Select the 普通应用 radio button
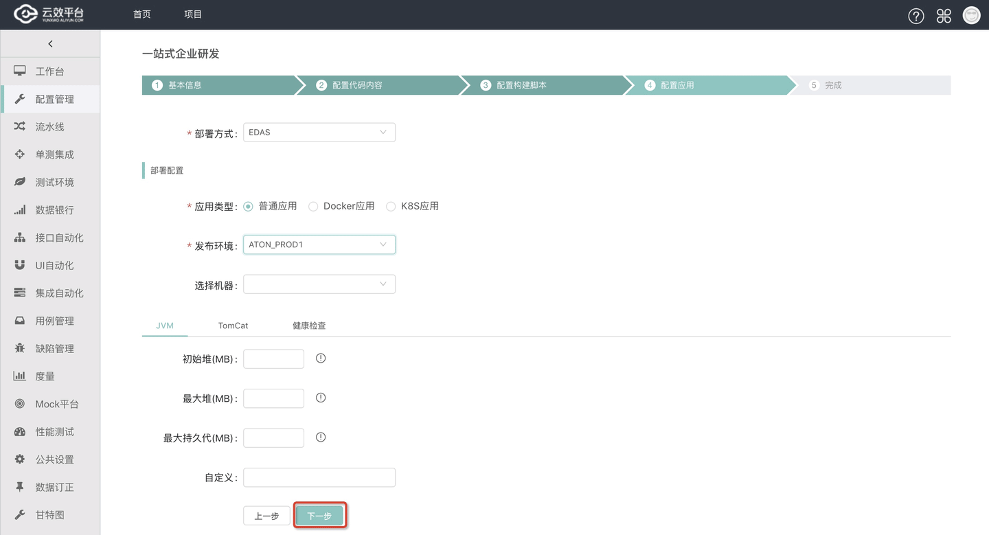This screenshot has width=989, height=535. (x=249, y=206)
